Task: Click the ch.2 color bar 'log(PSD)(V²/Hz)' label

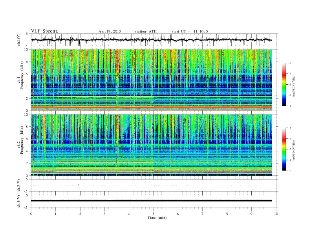Action: point(294,151)
